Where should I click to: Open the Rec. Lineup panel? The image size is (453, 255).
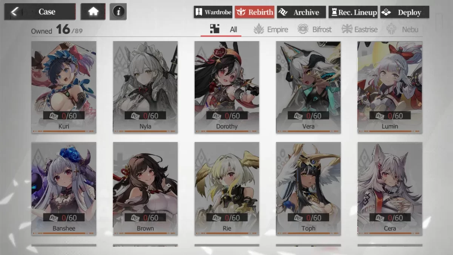(353, 12)
